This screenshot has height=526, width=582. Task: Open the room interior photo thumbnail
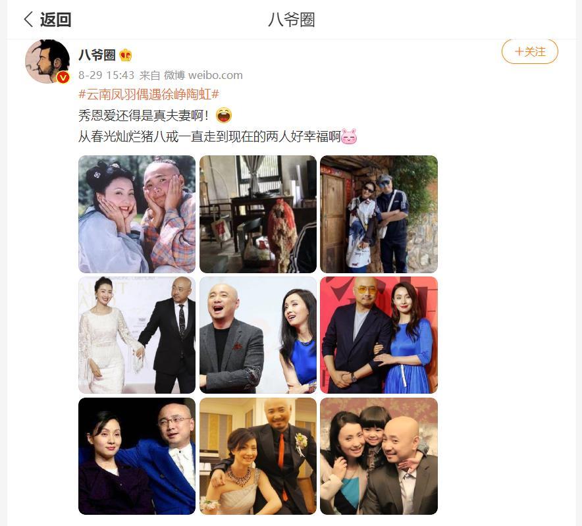tap(258, 214)
